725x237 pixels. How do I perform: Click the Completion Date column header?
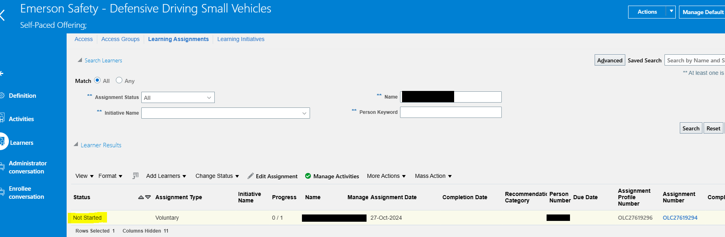tap(465, 197)
